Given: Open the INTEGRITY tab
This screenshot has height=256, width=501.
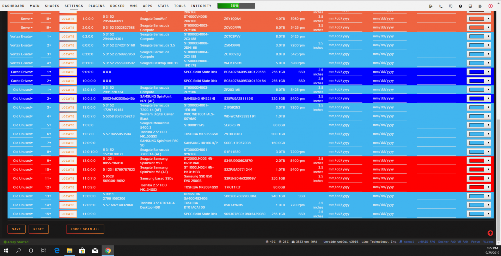Looking at the screenshot, I should (201, 6).
